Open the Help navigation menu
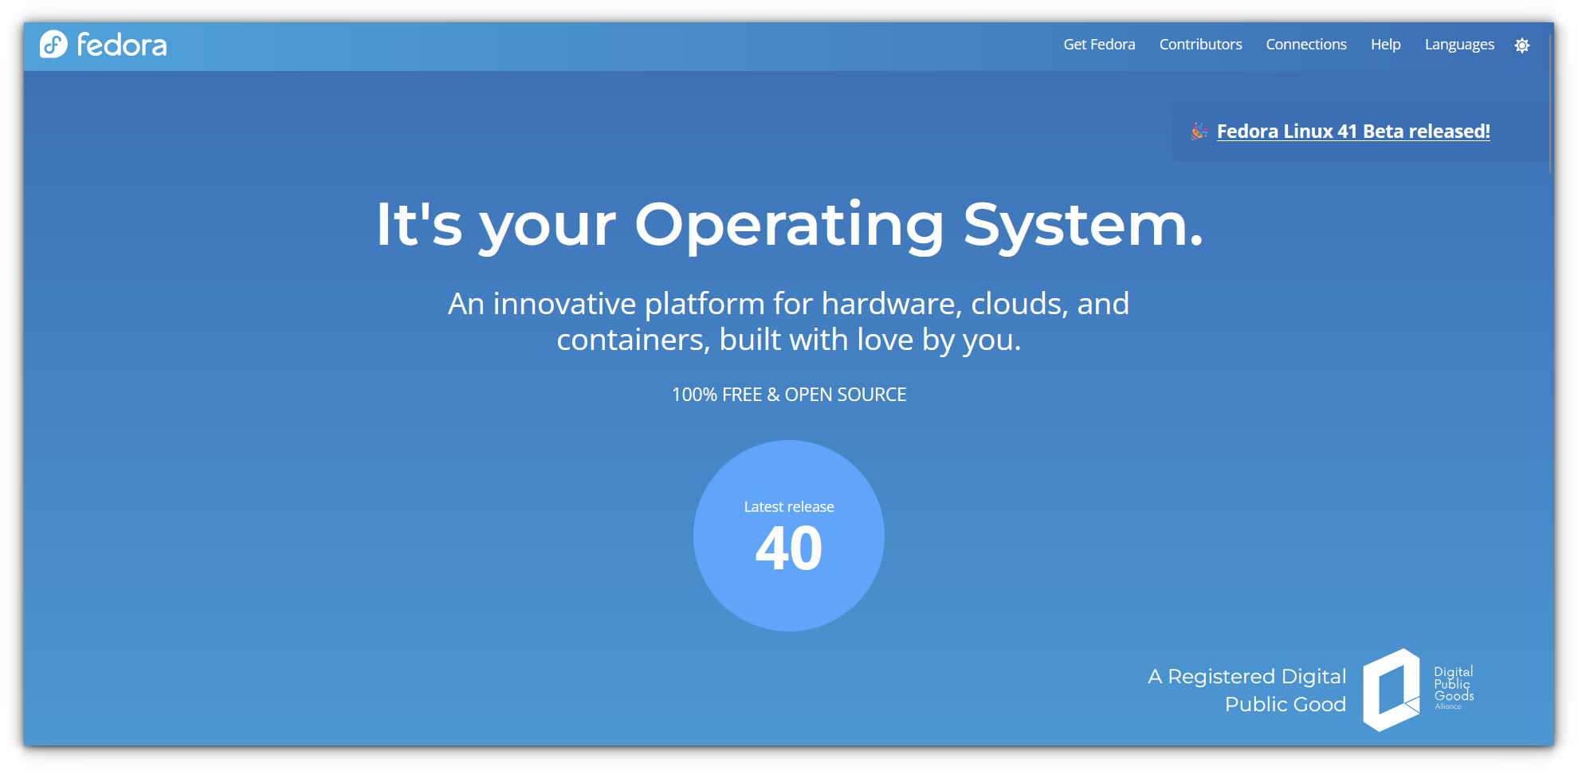 (1386, 45)
